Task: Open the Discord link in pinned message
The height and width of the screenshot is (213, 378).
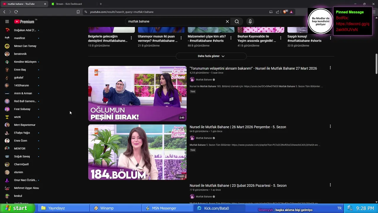Action: pyautogui.click(x=353, y=27)
